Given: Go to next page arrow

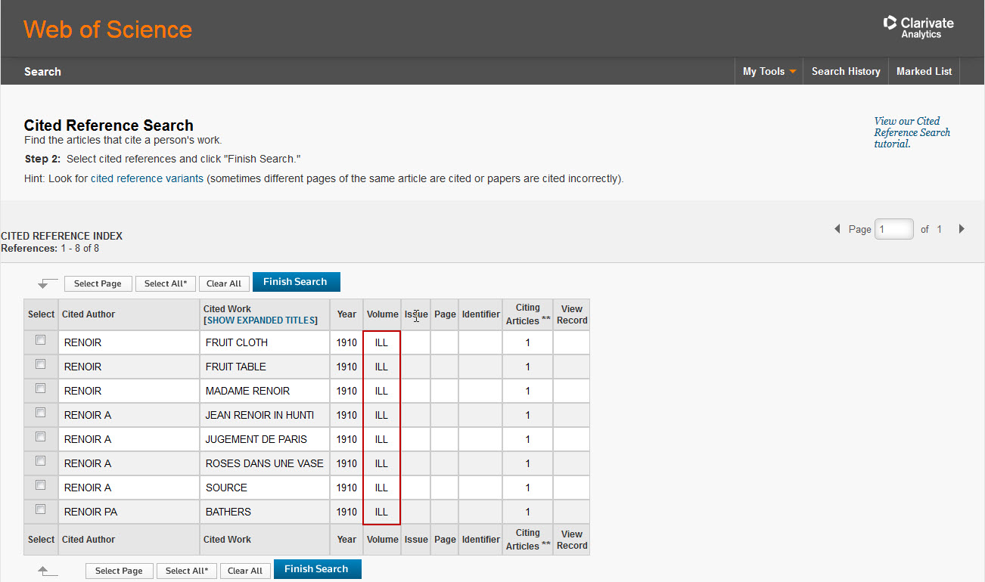Looking at the screenshot, I should click(x=962, y=229).
